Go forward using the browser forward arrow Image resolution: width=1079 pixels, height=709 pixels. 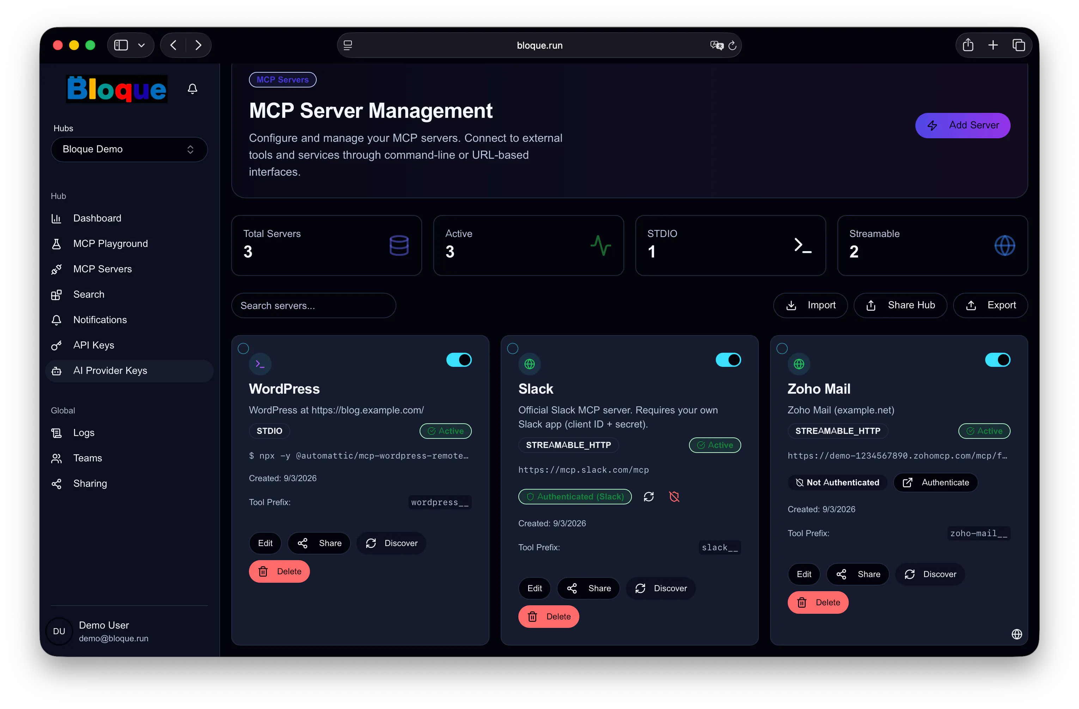pos(198,45)
